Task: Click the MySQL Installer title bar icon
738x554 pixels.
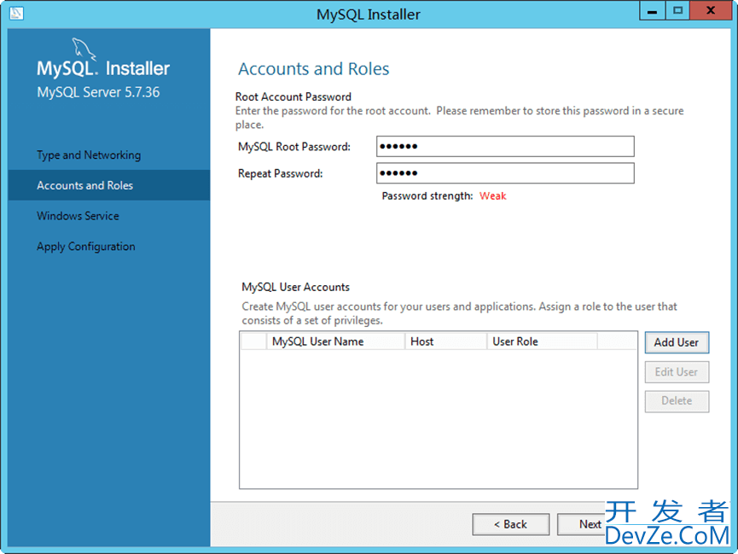Action: [x=16, y=13]
